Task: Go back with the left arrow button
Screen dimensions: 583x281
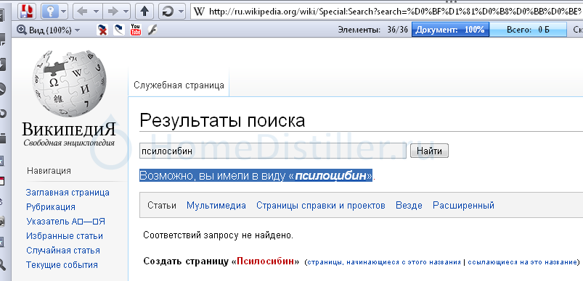Action: (81, 12)
